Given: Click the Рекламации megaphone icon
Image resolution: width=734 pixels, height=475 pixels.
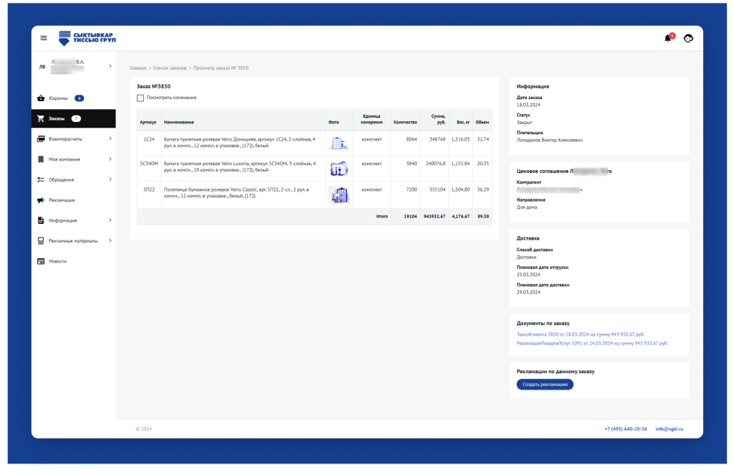Looking at the screenshot, I should pos(42,200).
